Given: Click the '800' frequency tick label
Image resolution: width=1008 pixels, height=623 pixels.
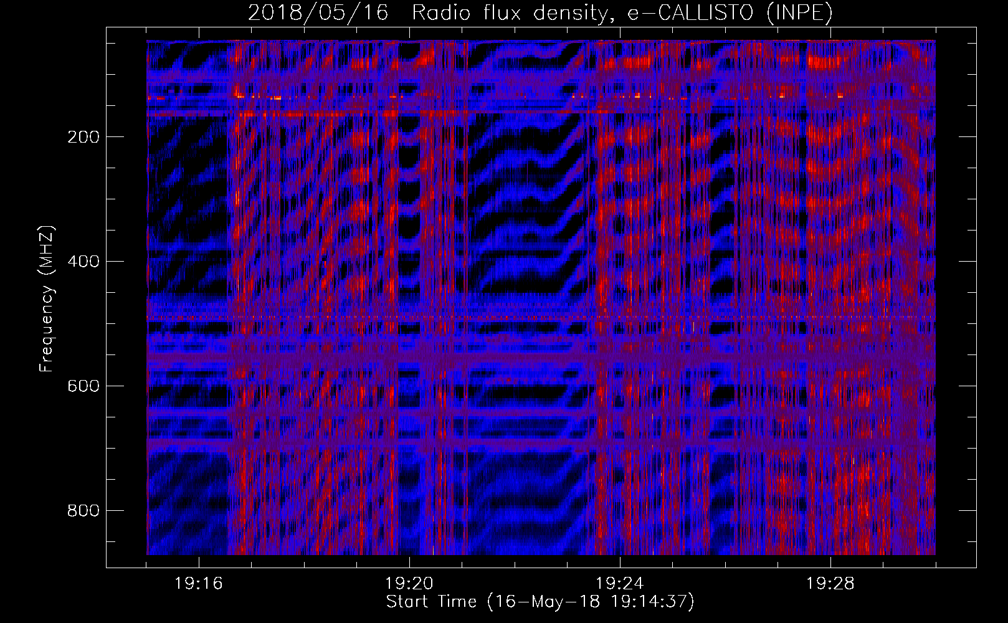Looking at the screenshot, I should pyautogui.click(x=83, y=511).
